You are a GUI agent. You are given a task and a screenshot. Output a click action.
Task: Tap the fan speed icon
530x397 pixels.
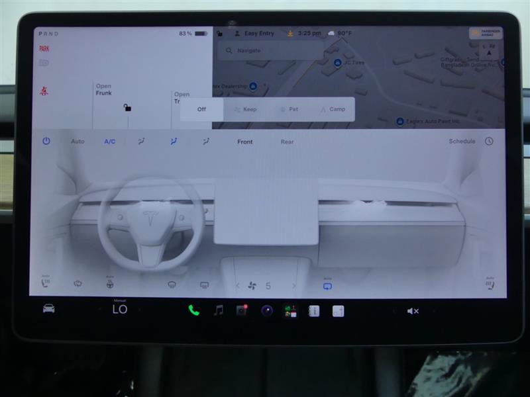click(x=252, y=286)
